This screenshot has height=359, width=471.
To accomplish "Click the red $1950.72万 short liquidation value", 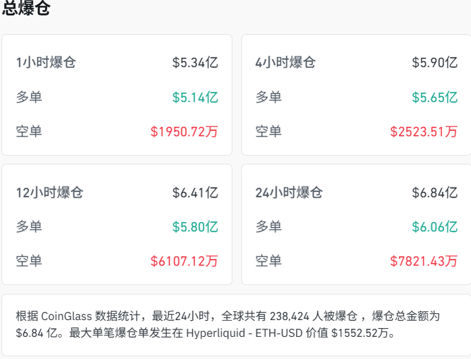I will click(x=184, y=131).
